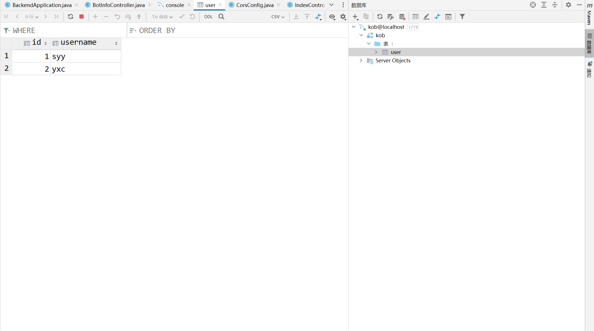Hide the database tool window
The height and width of the screenshot is (331, 594).
579,5
